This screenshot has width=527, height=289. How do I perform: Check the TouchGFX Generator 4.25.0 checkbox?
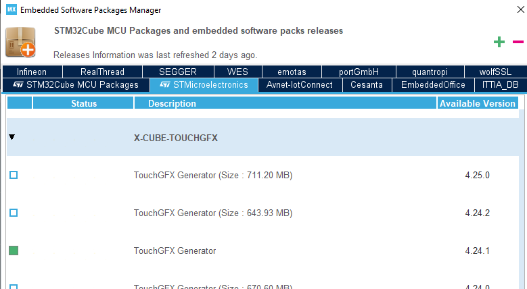pos(14,175)
